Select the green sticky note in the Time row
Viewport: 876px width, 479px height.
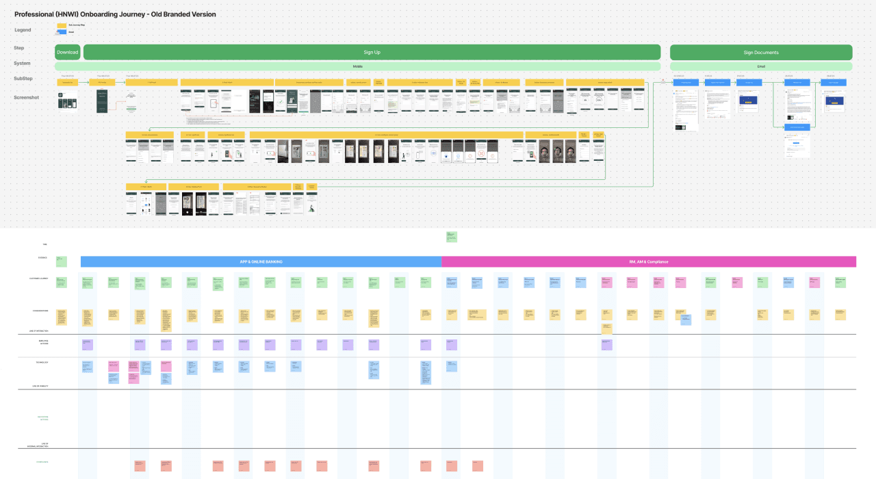pyautogui.click(x=451, y=237)
